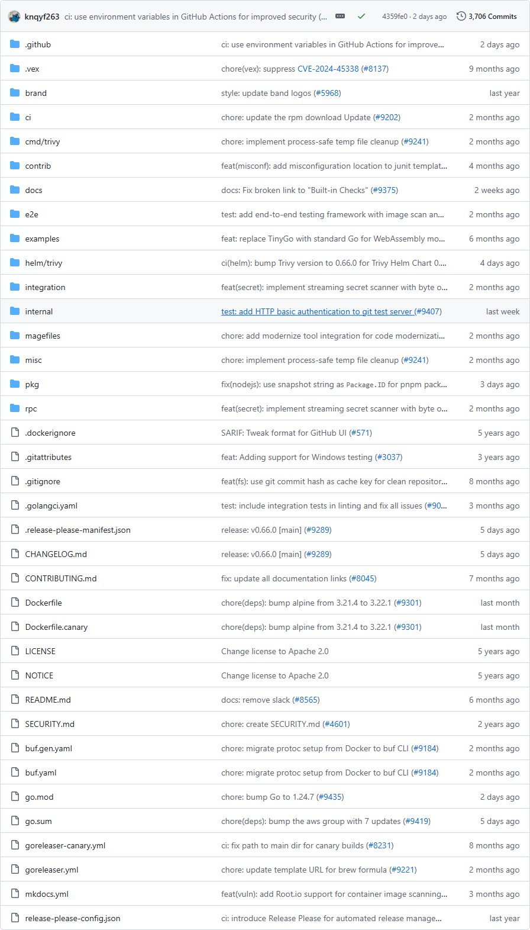The width and height of the screenshot is (530, 930).
Task: Open release-please-config.json file
Action: 73,918
